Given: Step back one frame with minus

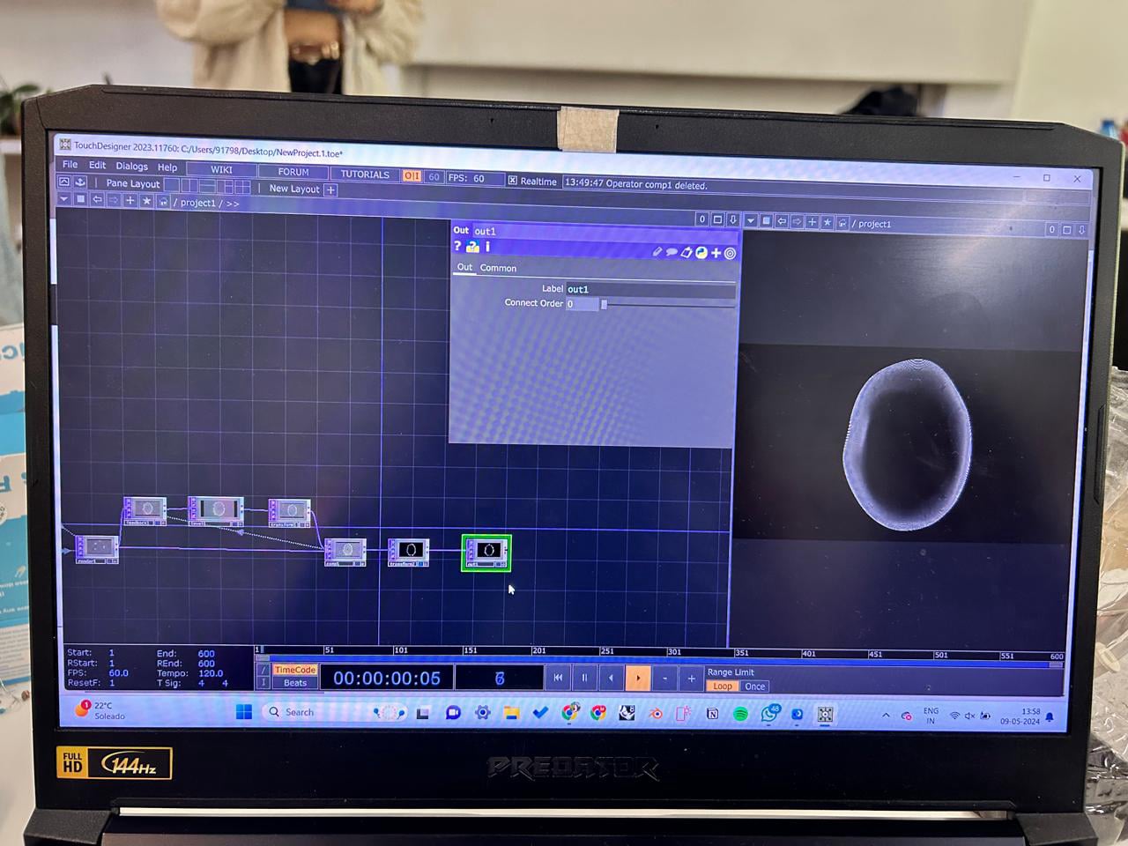Looking at the screenshot, I should point(664,679).
